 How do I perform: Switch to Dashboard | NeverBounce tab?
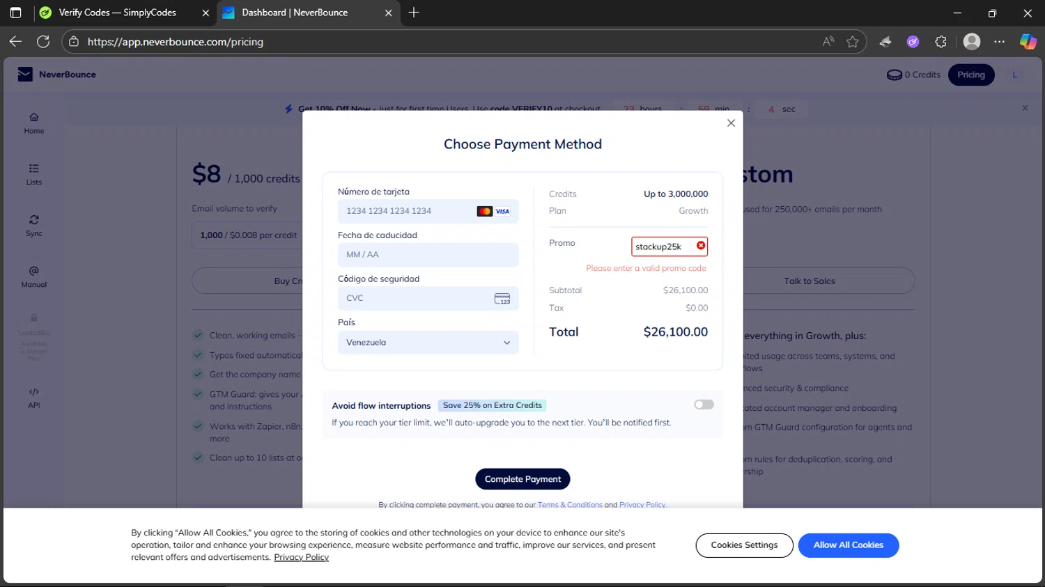295,13
